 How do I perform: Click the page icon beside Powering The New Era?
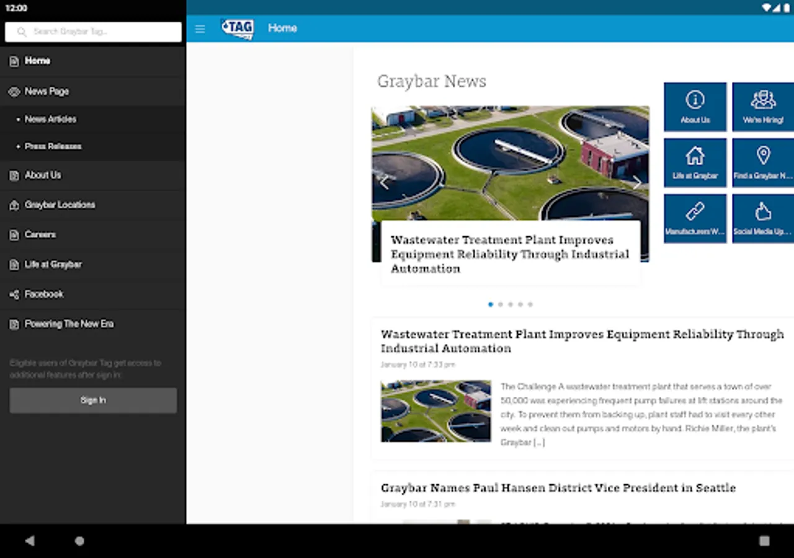click(14, 324)
